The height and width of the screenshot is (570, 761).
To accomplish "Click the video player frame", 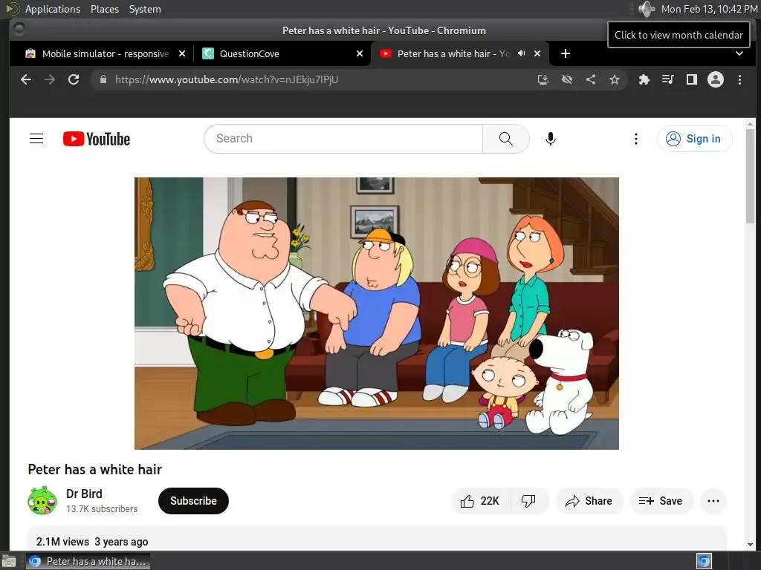I will pos(377,313).
